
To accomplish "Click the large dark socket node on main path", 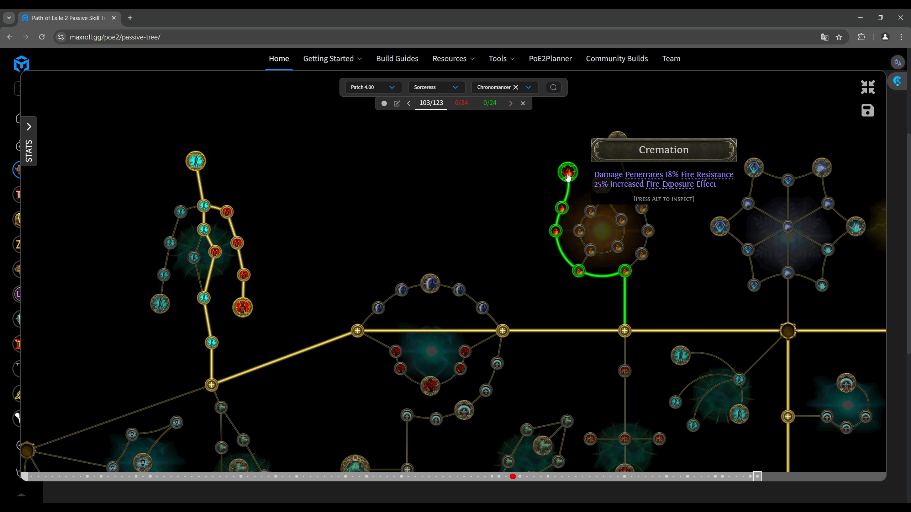I will coord(788,331).
